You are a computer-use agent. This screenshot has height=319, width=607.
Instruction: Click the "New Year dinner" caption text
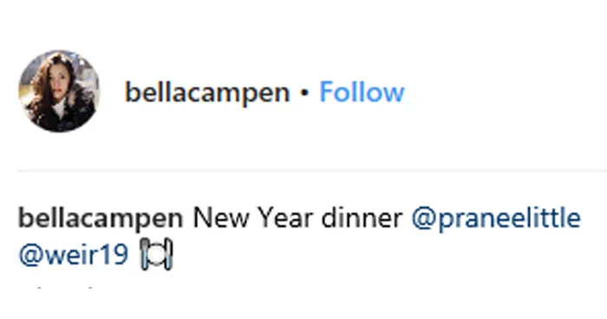pyautogui.click(x=297, y=218)
